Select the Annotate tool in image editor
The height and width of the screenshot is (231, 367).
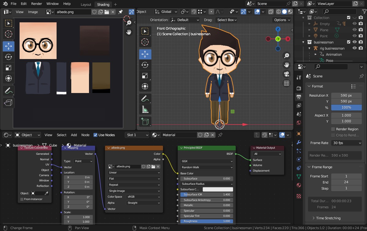pyautogui.click(x=9, y=91)
